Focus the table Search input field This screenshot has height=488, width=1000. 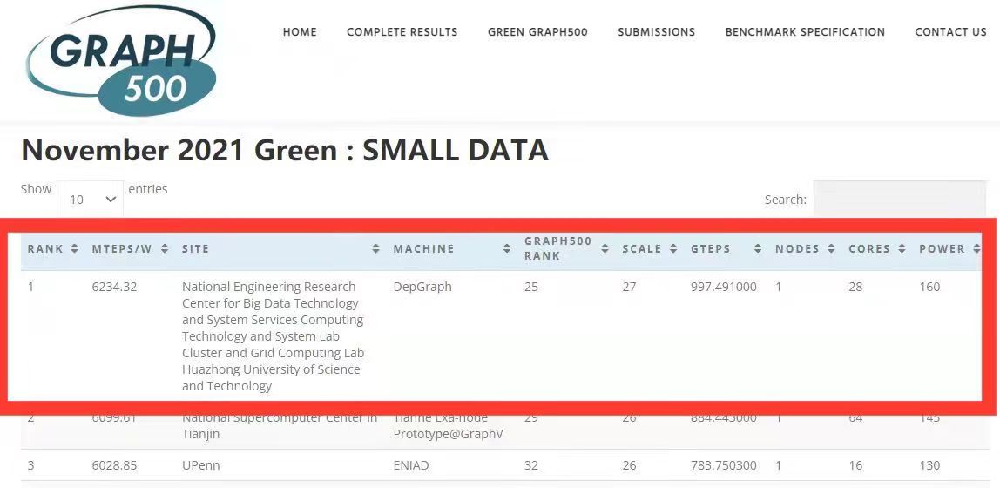(899, 200)
